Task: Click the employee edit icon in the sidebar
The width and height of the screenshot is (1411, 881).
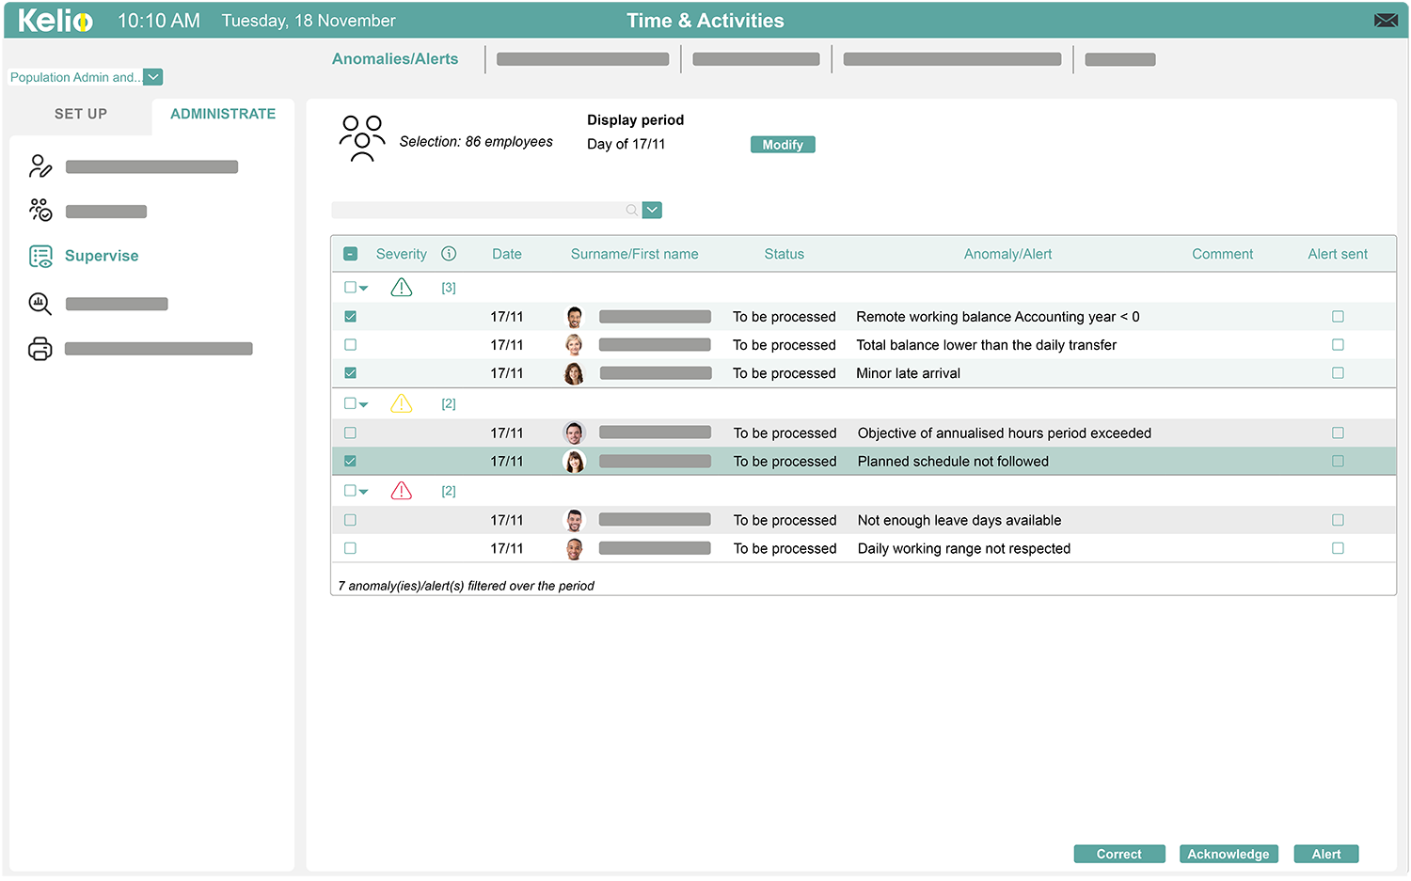Action: pyautogui.click(x=40, y=165)
